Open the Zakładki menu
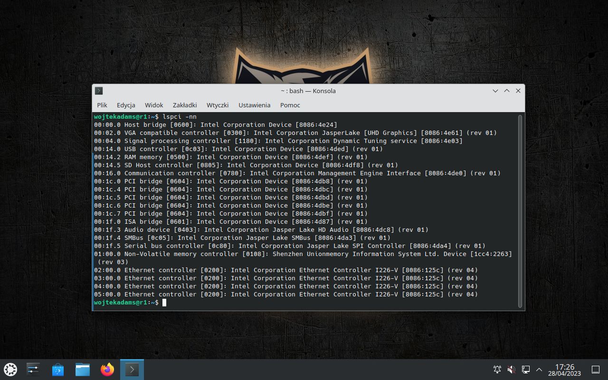Screen dimensions: 608x380 185,105
